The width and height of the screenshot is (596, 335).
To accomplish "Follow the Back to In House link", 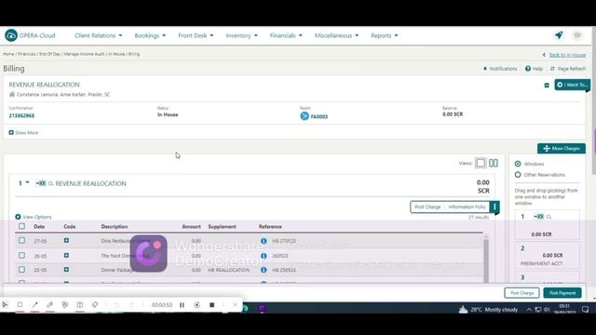I will click(x=567, y=55).
